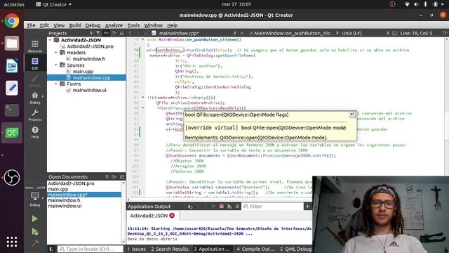Image resolution: width=449 pixels, height=253 pixels.
Task: Collapse the Actividad2-JSON project node
Action: 51,40
